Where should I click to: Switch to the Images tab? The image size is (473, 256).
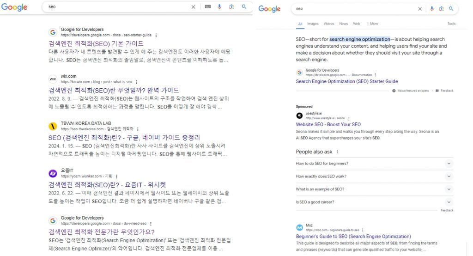click(313, 24)
